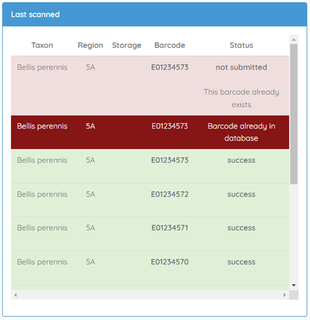
Task: Click success status of the E01234570 row
Action: coord(241,262)
